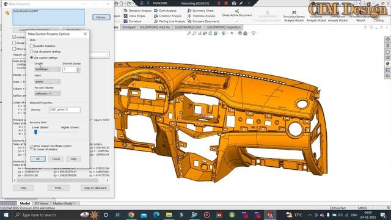Image resolution: width=391 pixels, height=220 pixels.
Task: Click the Density input field
Action: pos(65,110)
